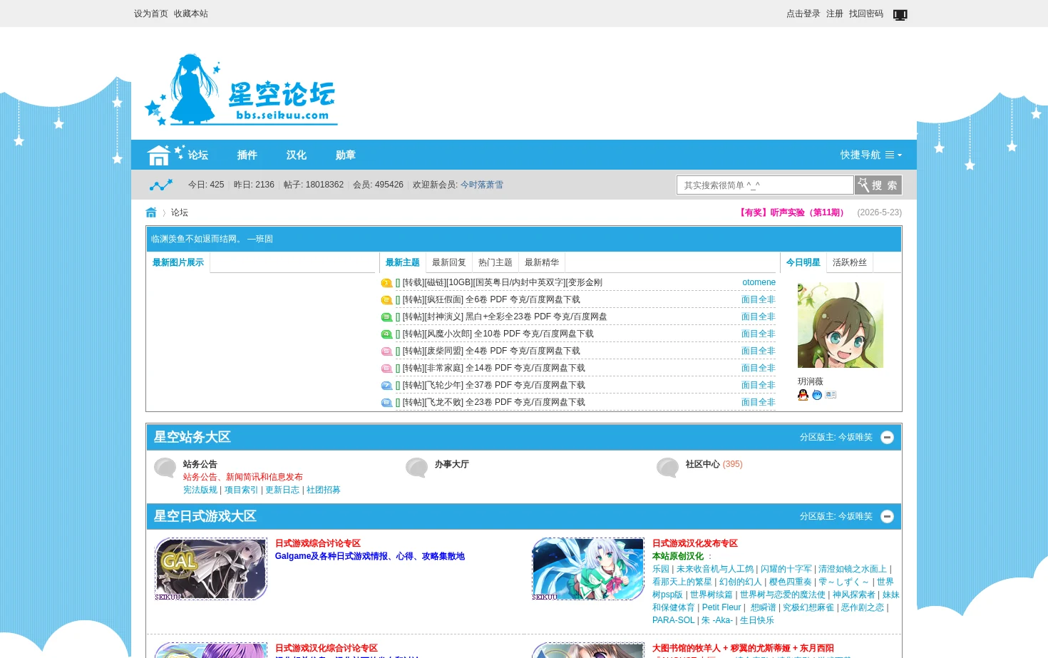Click the 更新日志 link
Image resolution: width=1048 pixels, height=658 pixels.
coord(282,490)
